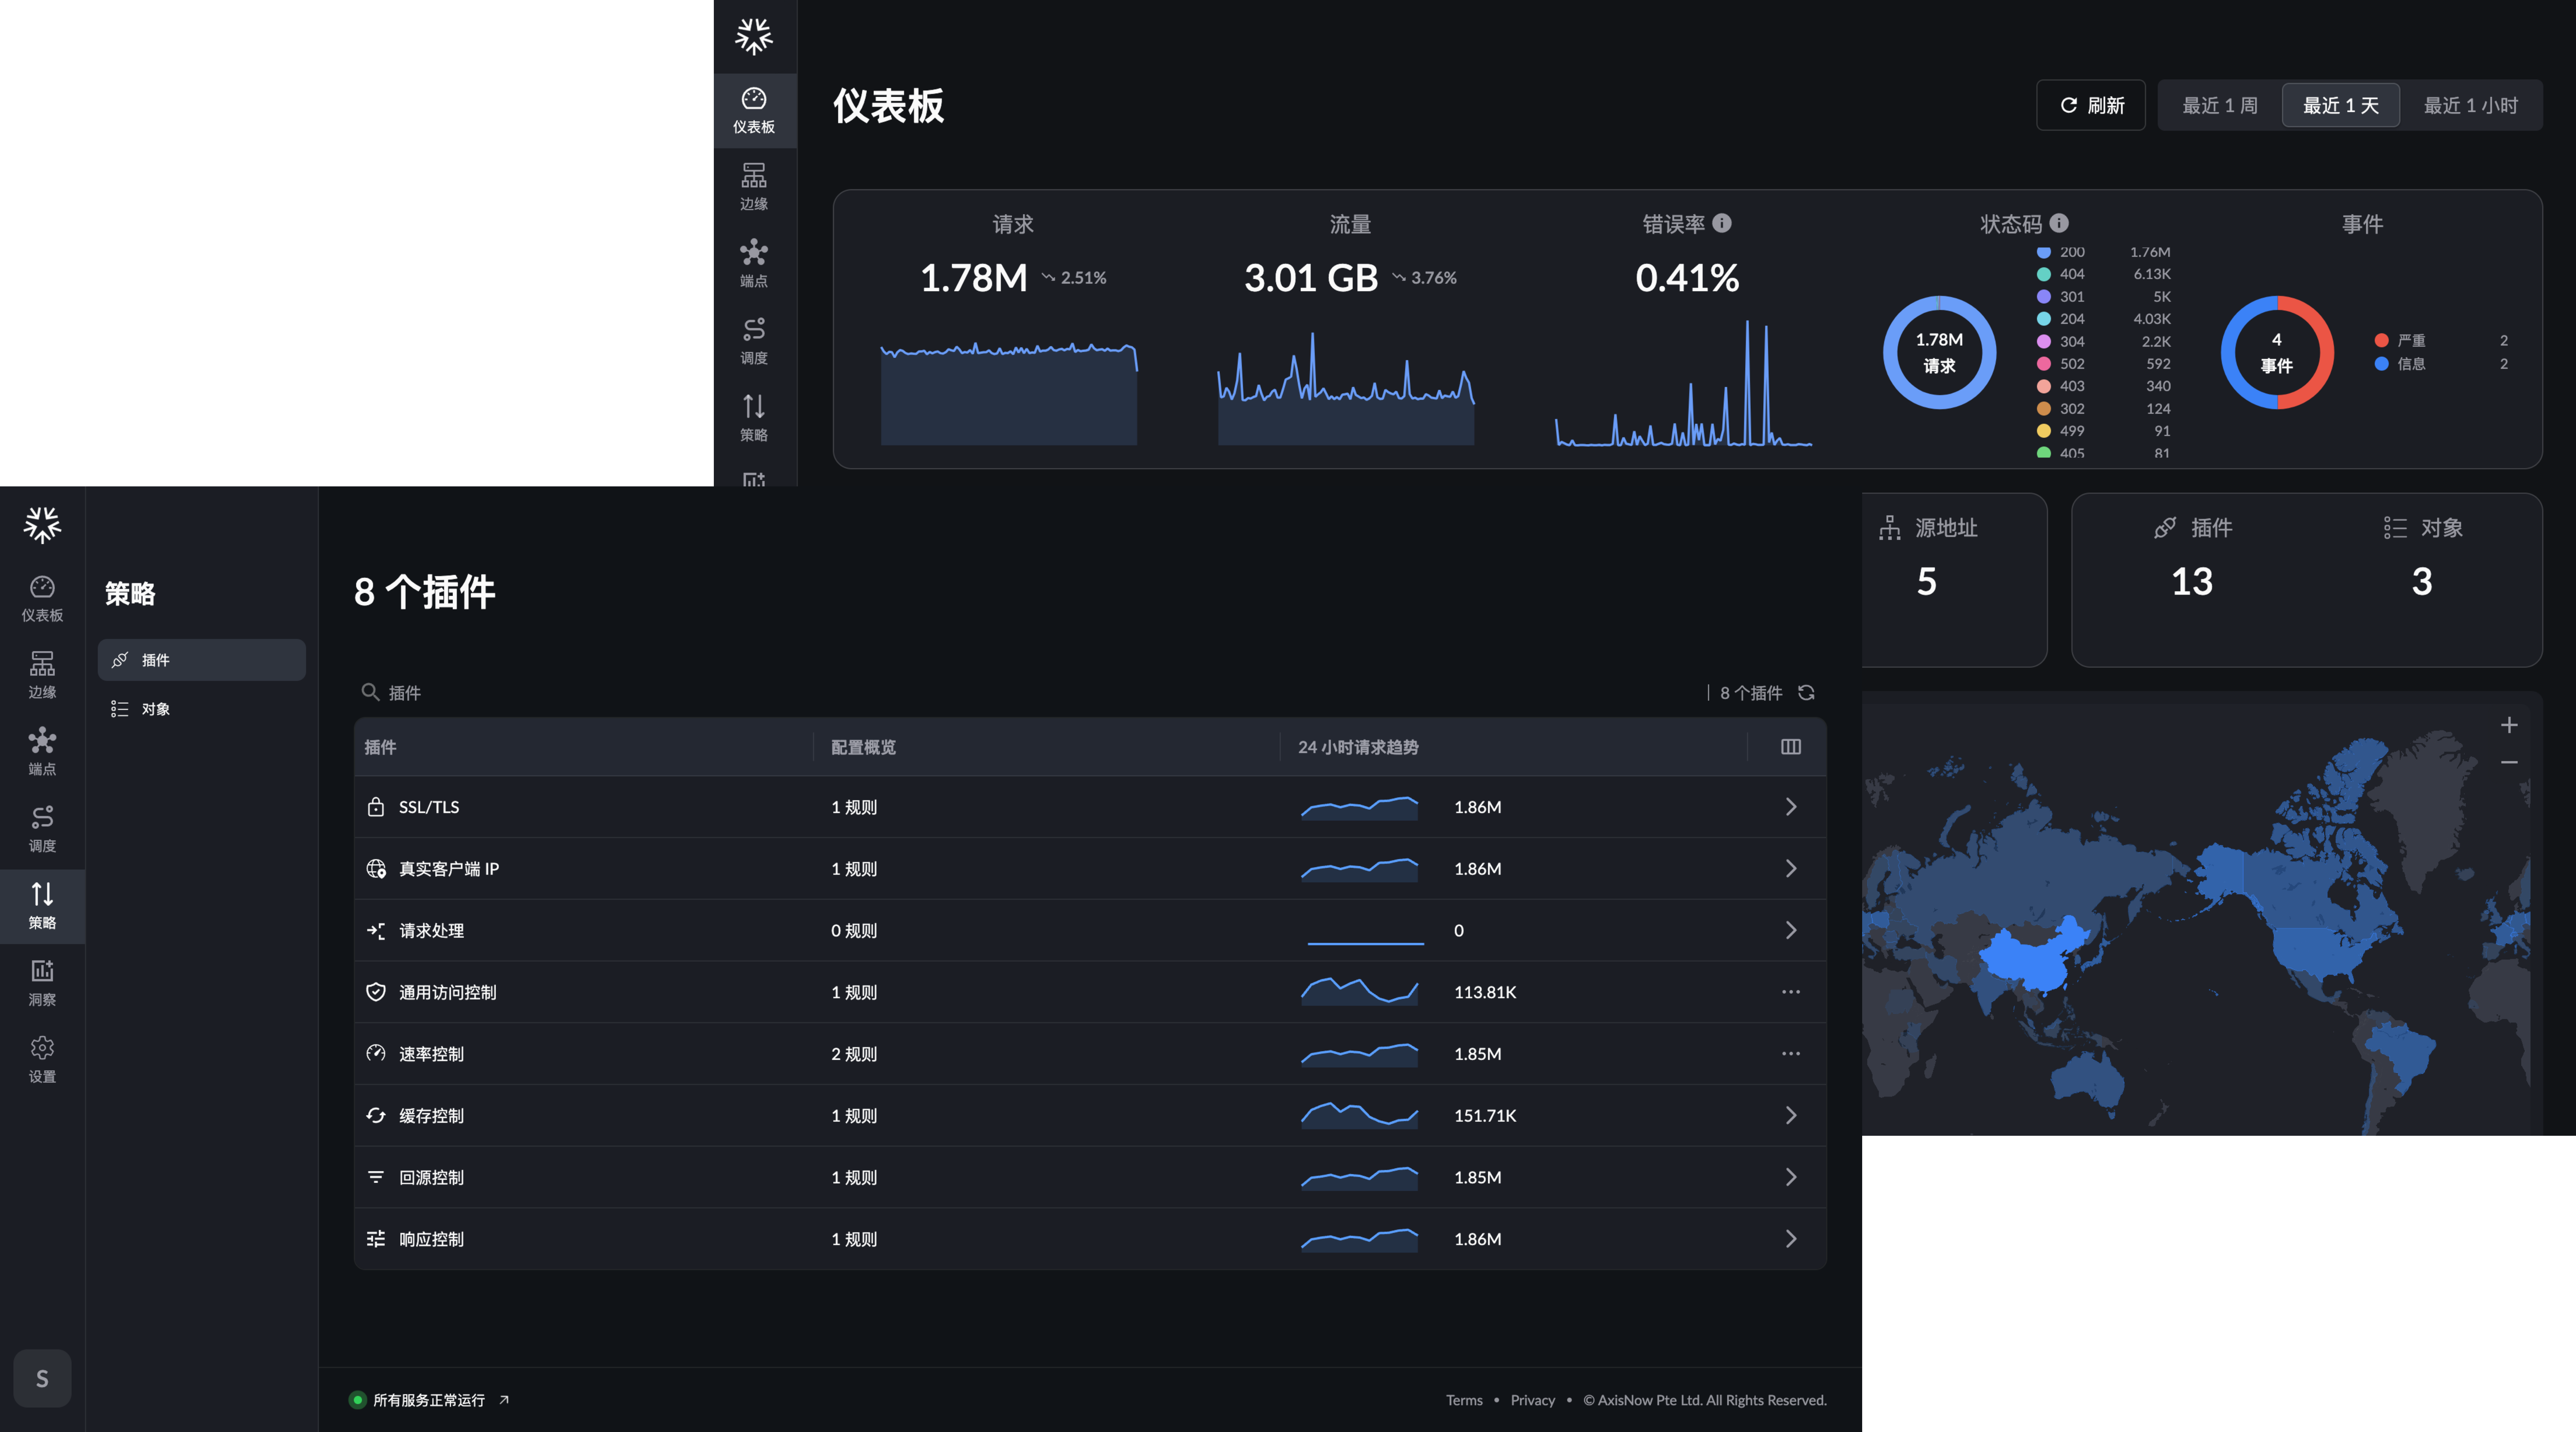Click the S user avatar
Viewport: 2576px width, 1432px height.
click(42, 1378)
